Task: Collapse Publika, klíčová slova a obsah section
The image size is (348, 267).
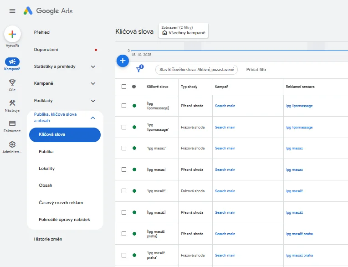Action: point(93,118)
